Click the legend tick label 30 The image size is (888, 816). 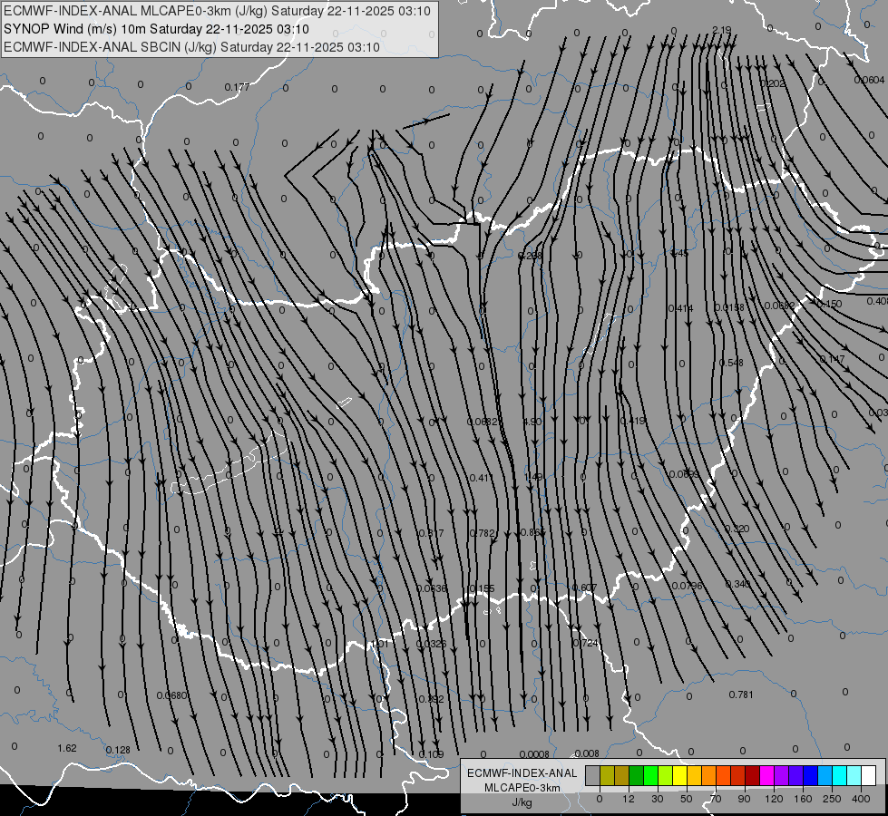tap(658, 799)
